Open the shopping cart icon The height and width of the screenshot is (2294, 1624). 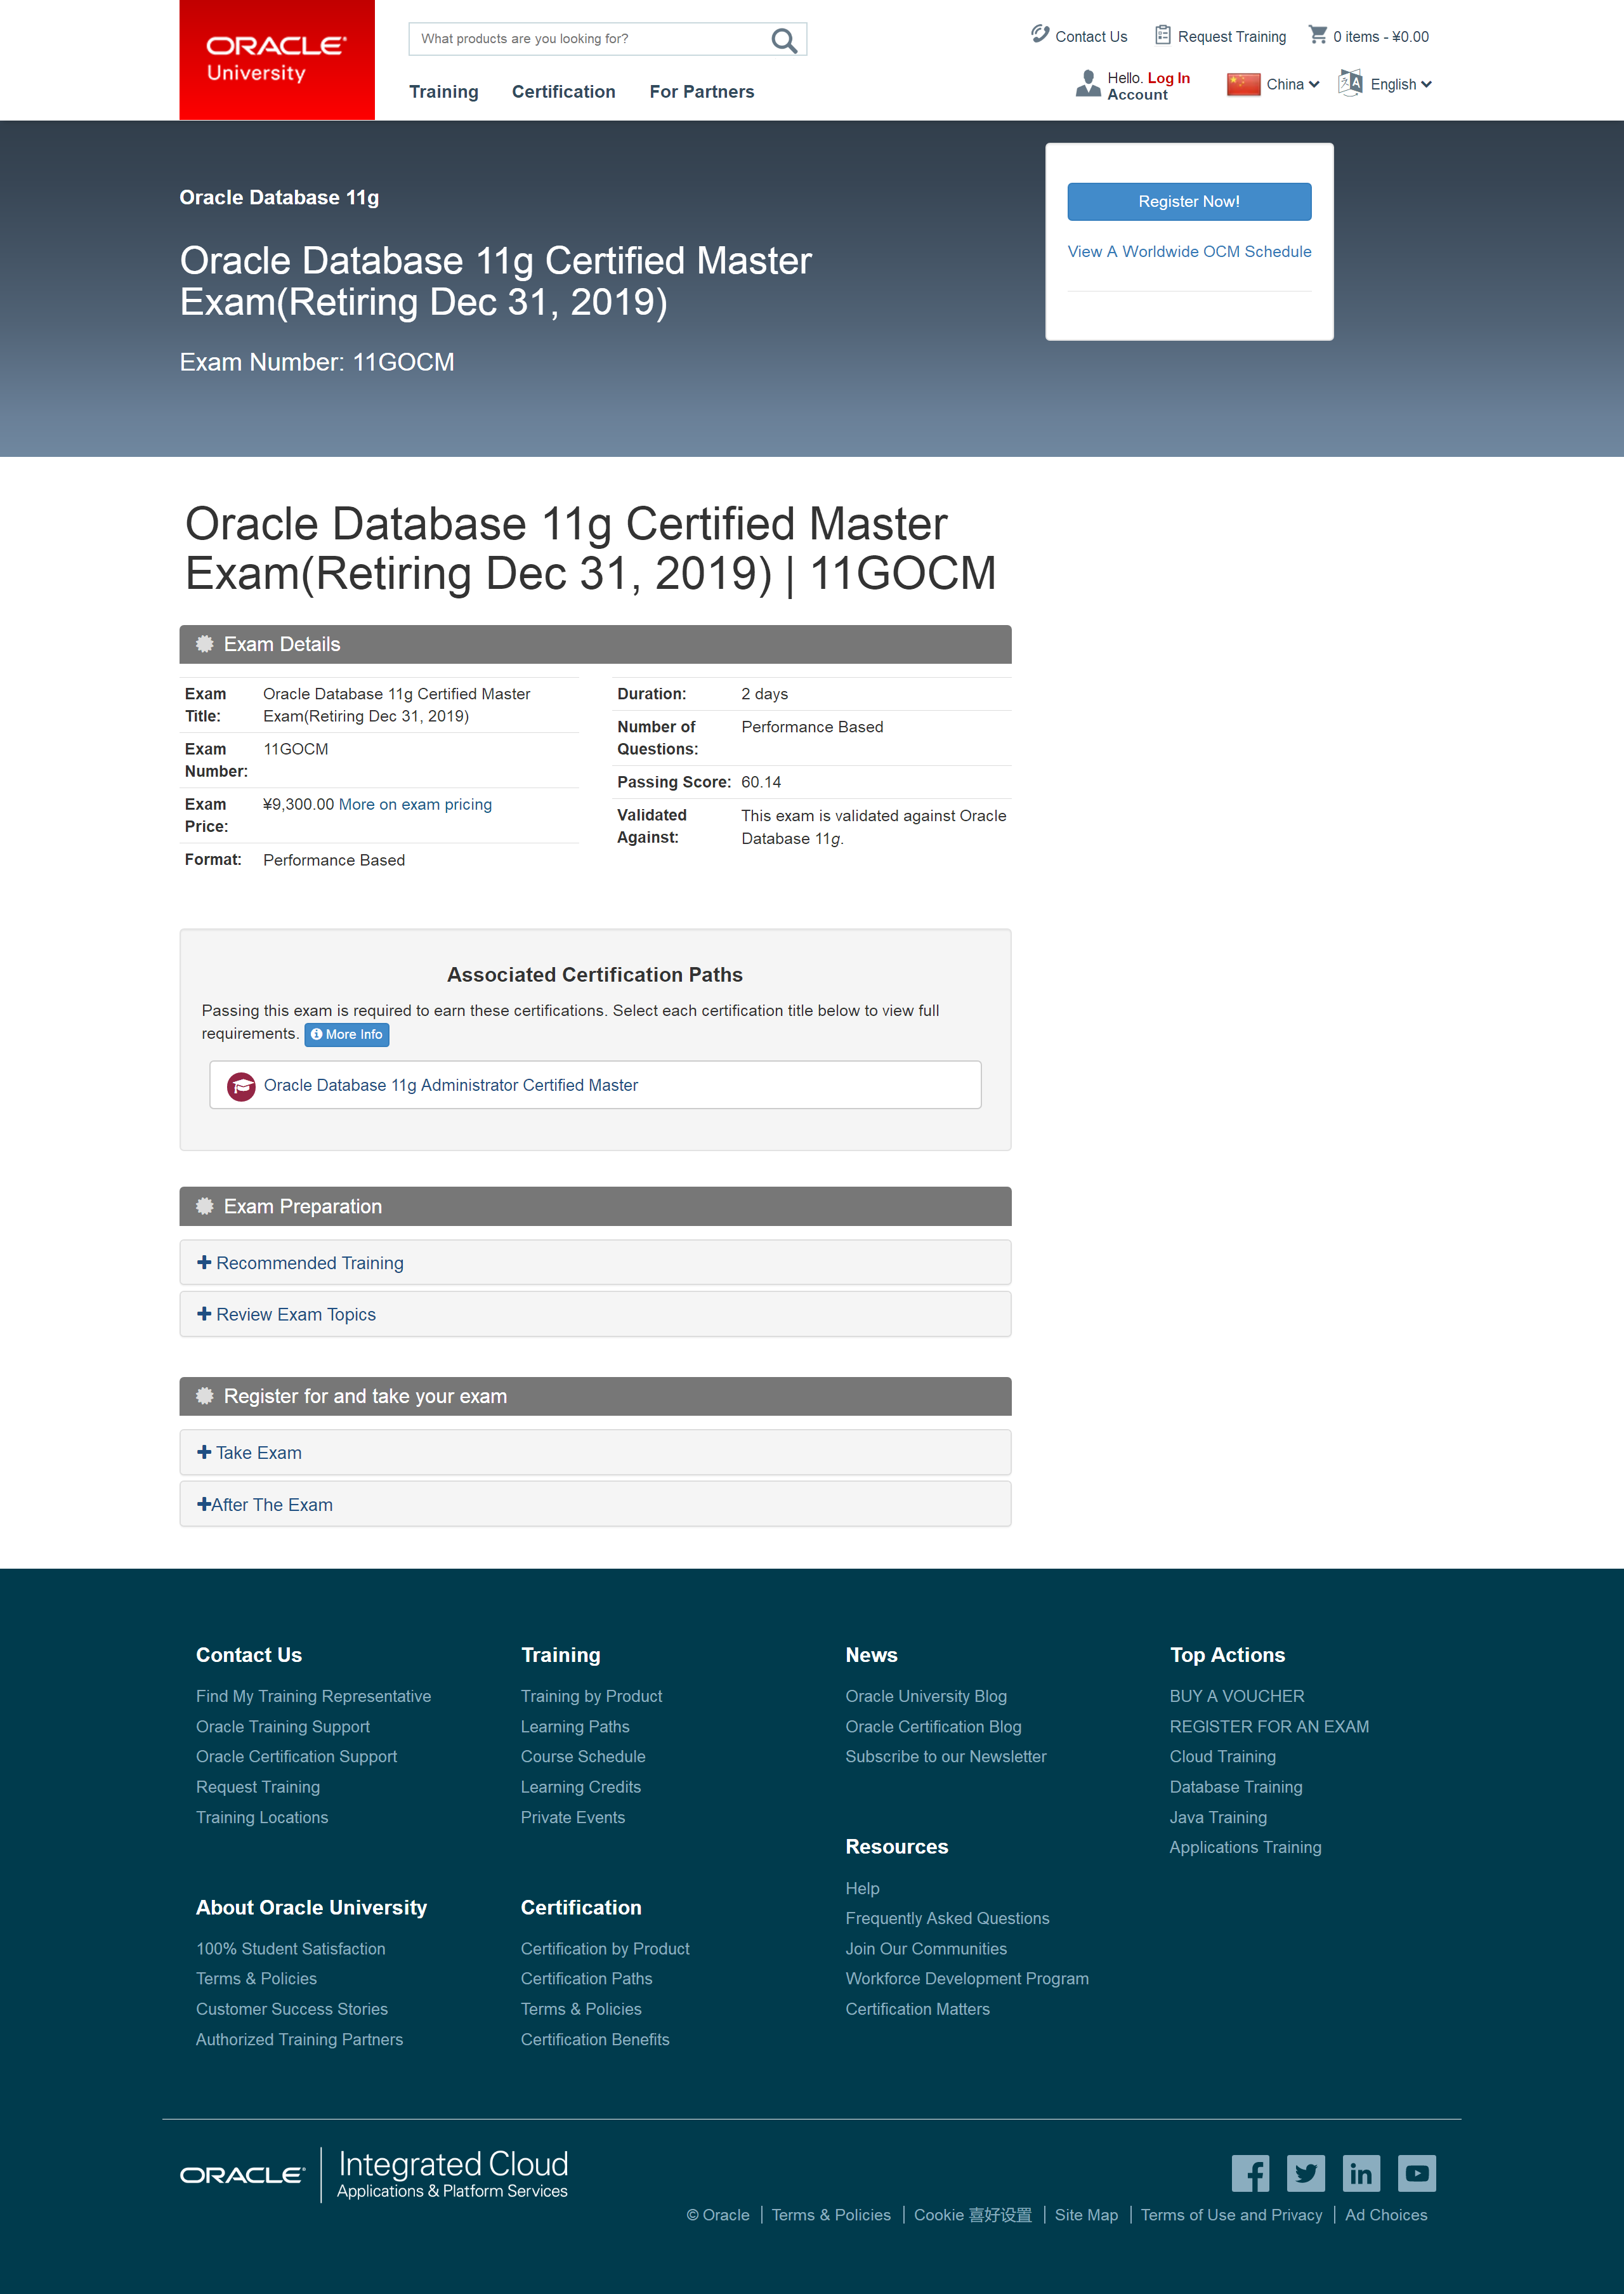tap(1318, 35)
